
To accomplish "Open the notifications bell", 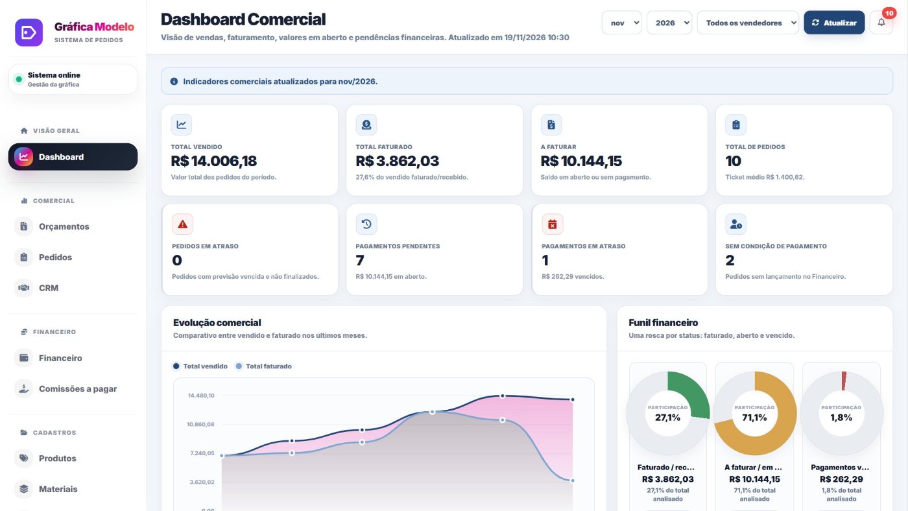I will [x=881, y=23].
